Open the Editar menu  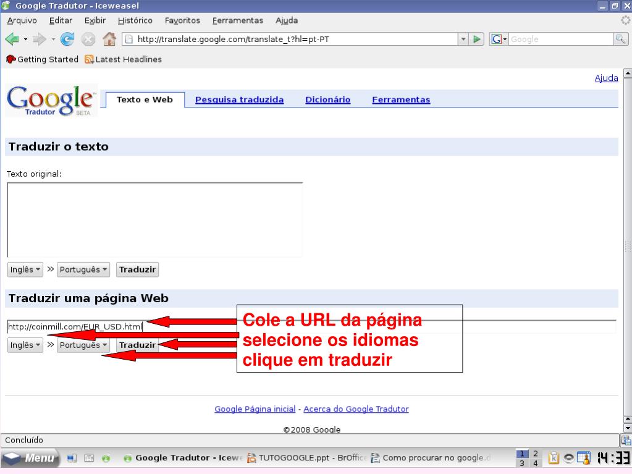point(61,20)
